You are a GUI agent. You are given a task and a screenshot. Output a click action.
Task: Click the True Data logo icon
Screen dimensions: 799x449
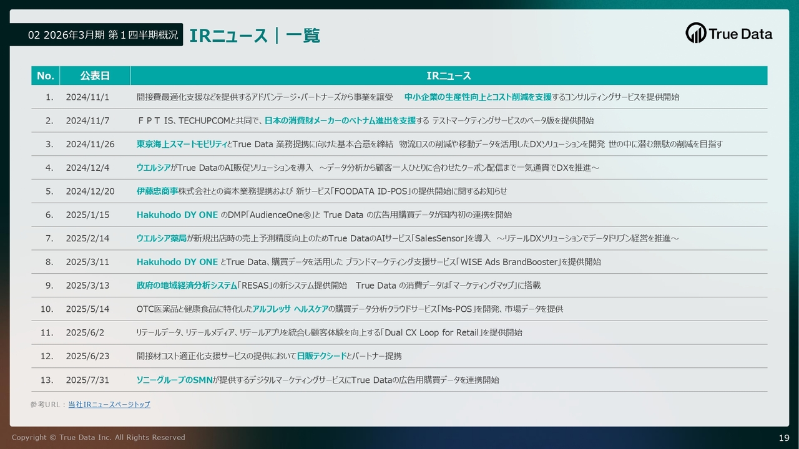[695, 32]
